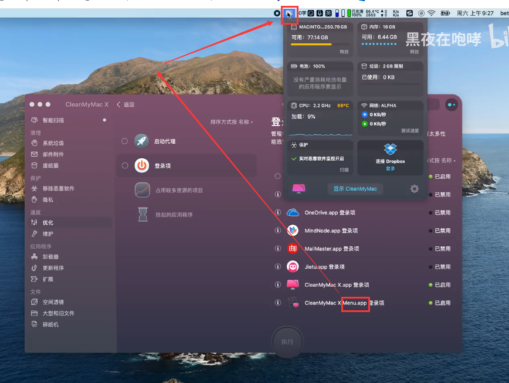509x383 pixels.
Task: Show info for MindNode.app 登录项
Action: click(x=278, y=231)
